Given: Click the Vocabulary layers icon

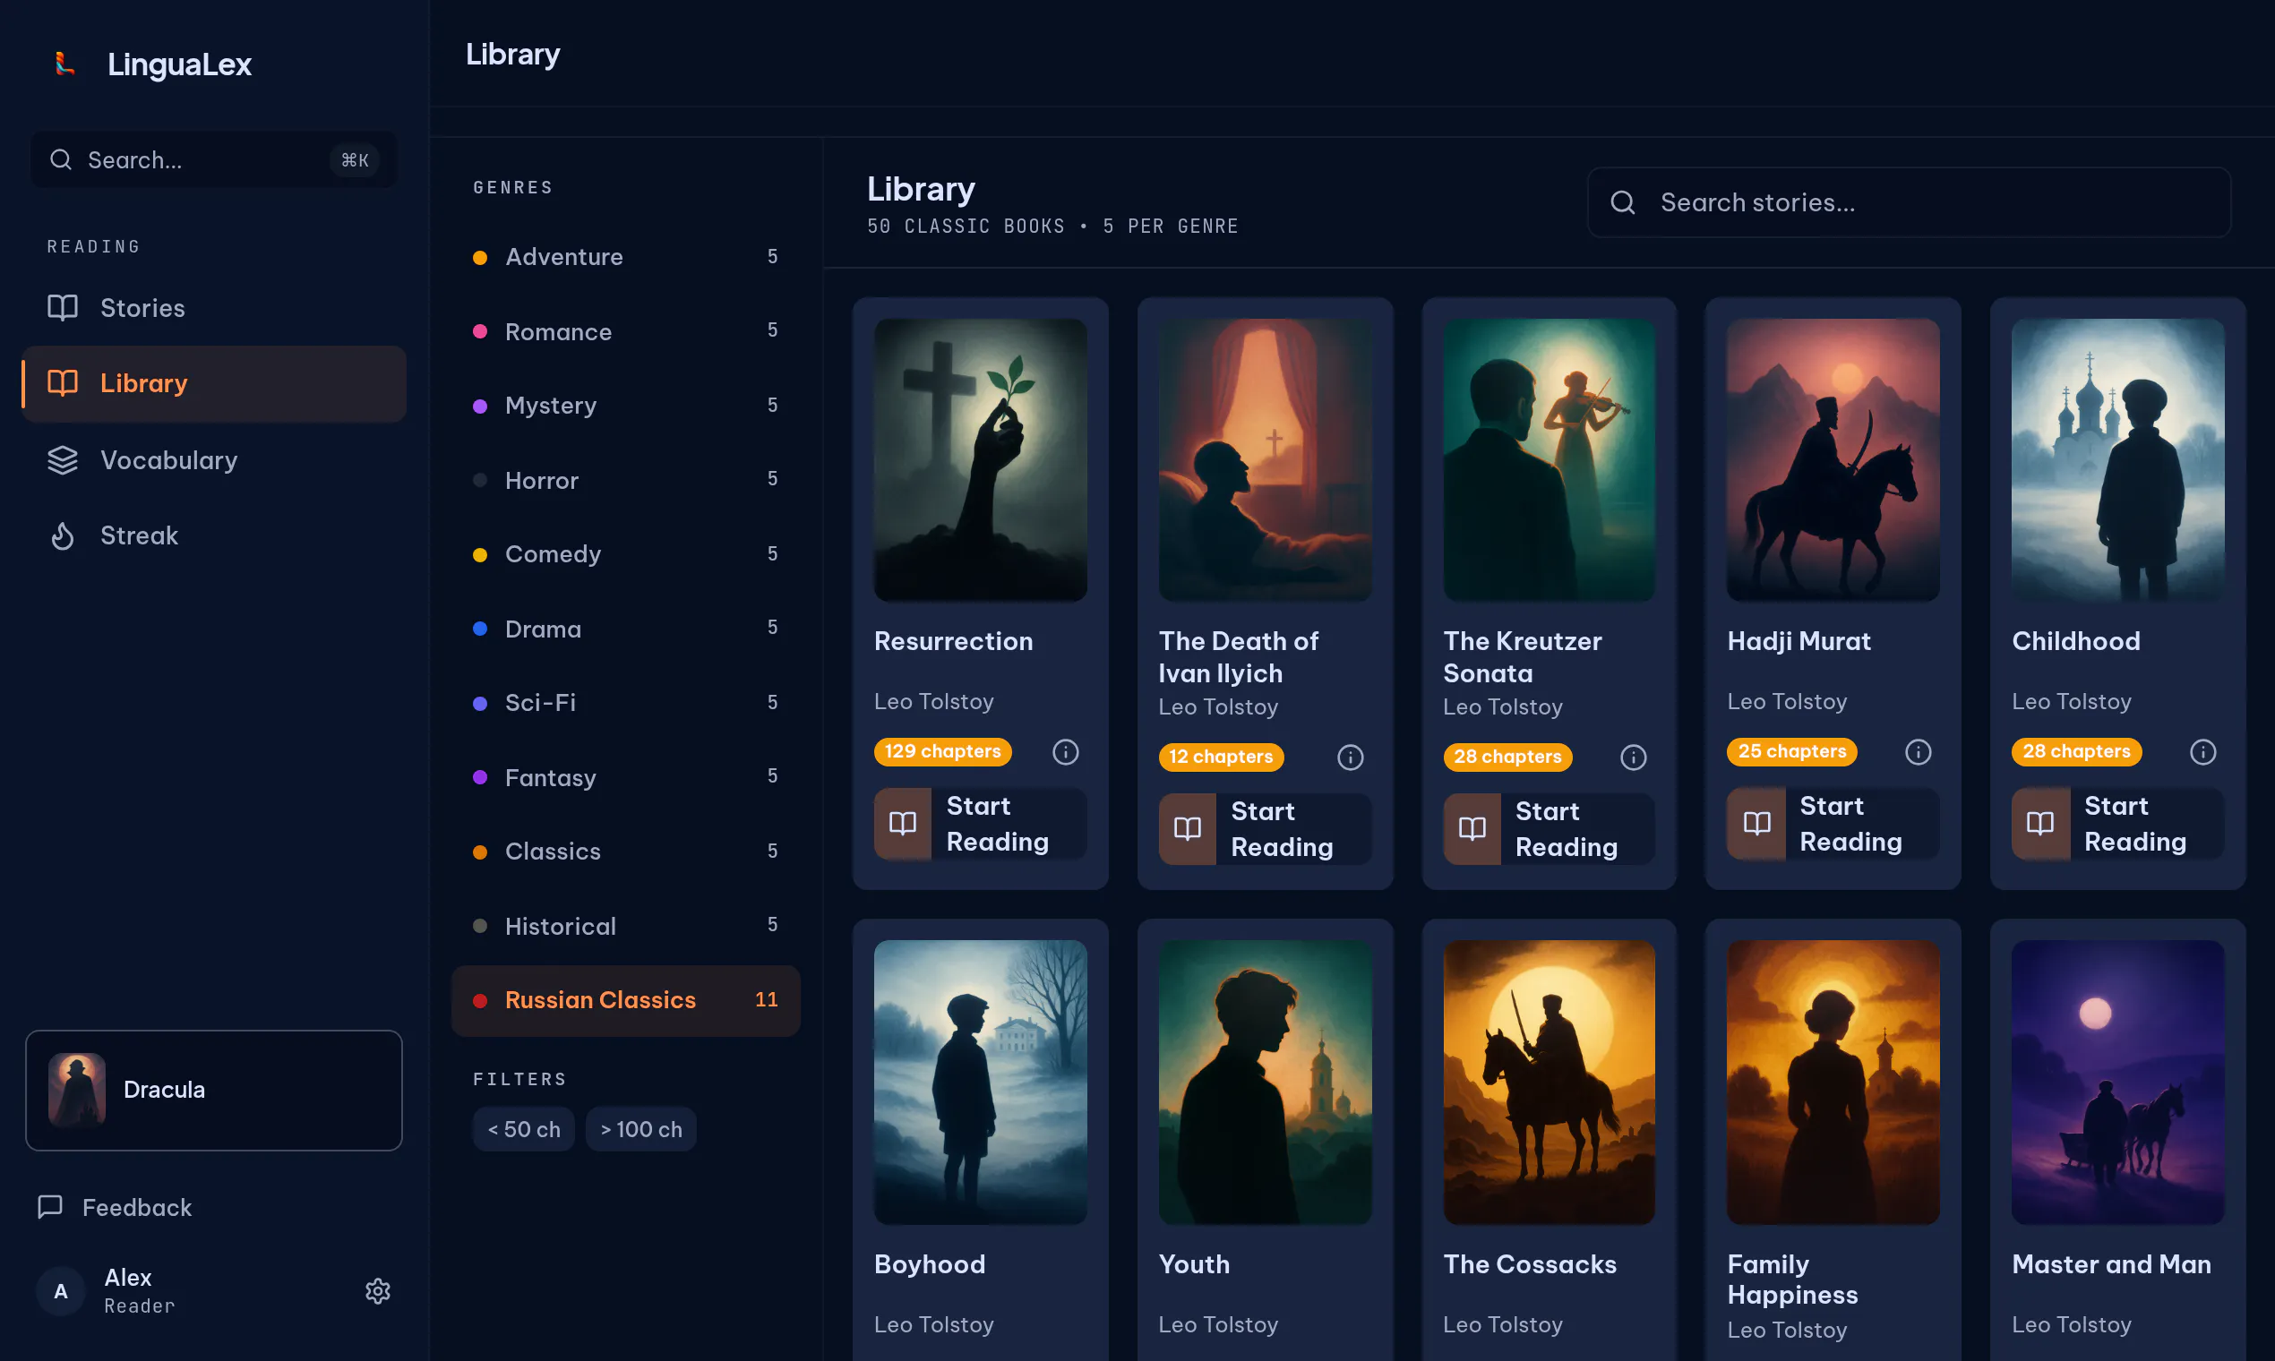Looking at the screenshot, I should click(63, 459).
